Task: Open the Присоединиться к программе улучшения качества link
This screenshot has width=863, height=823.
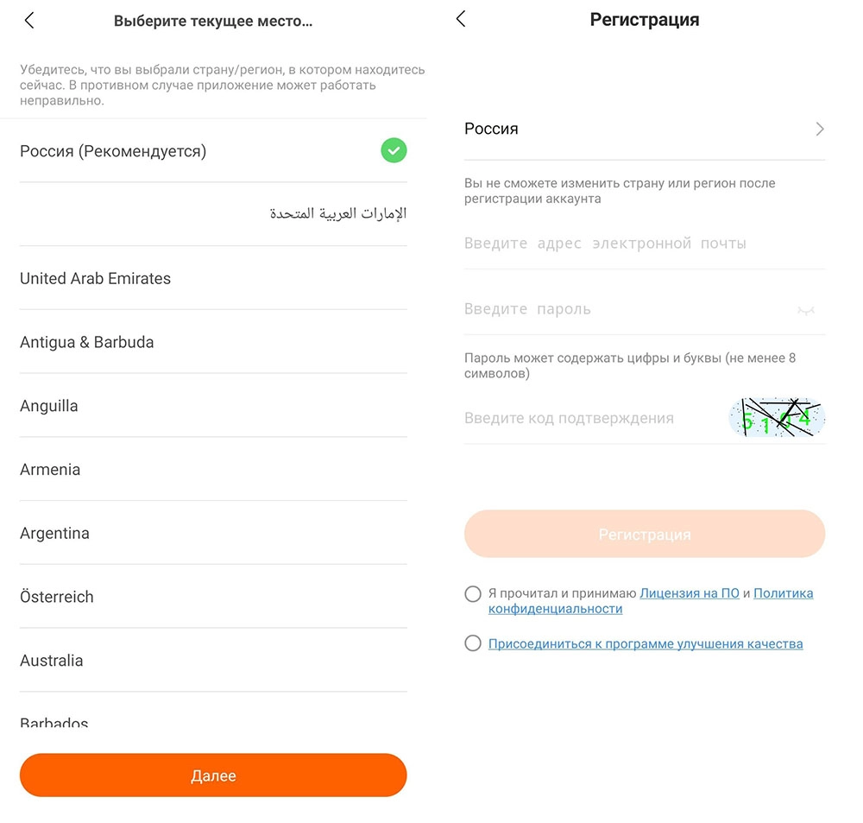Action: pos(646,643)
